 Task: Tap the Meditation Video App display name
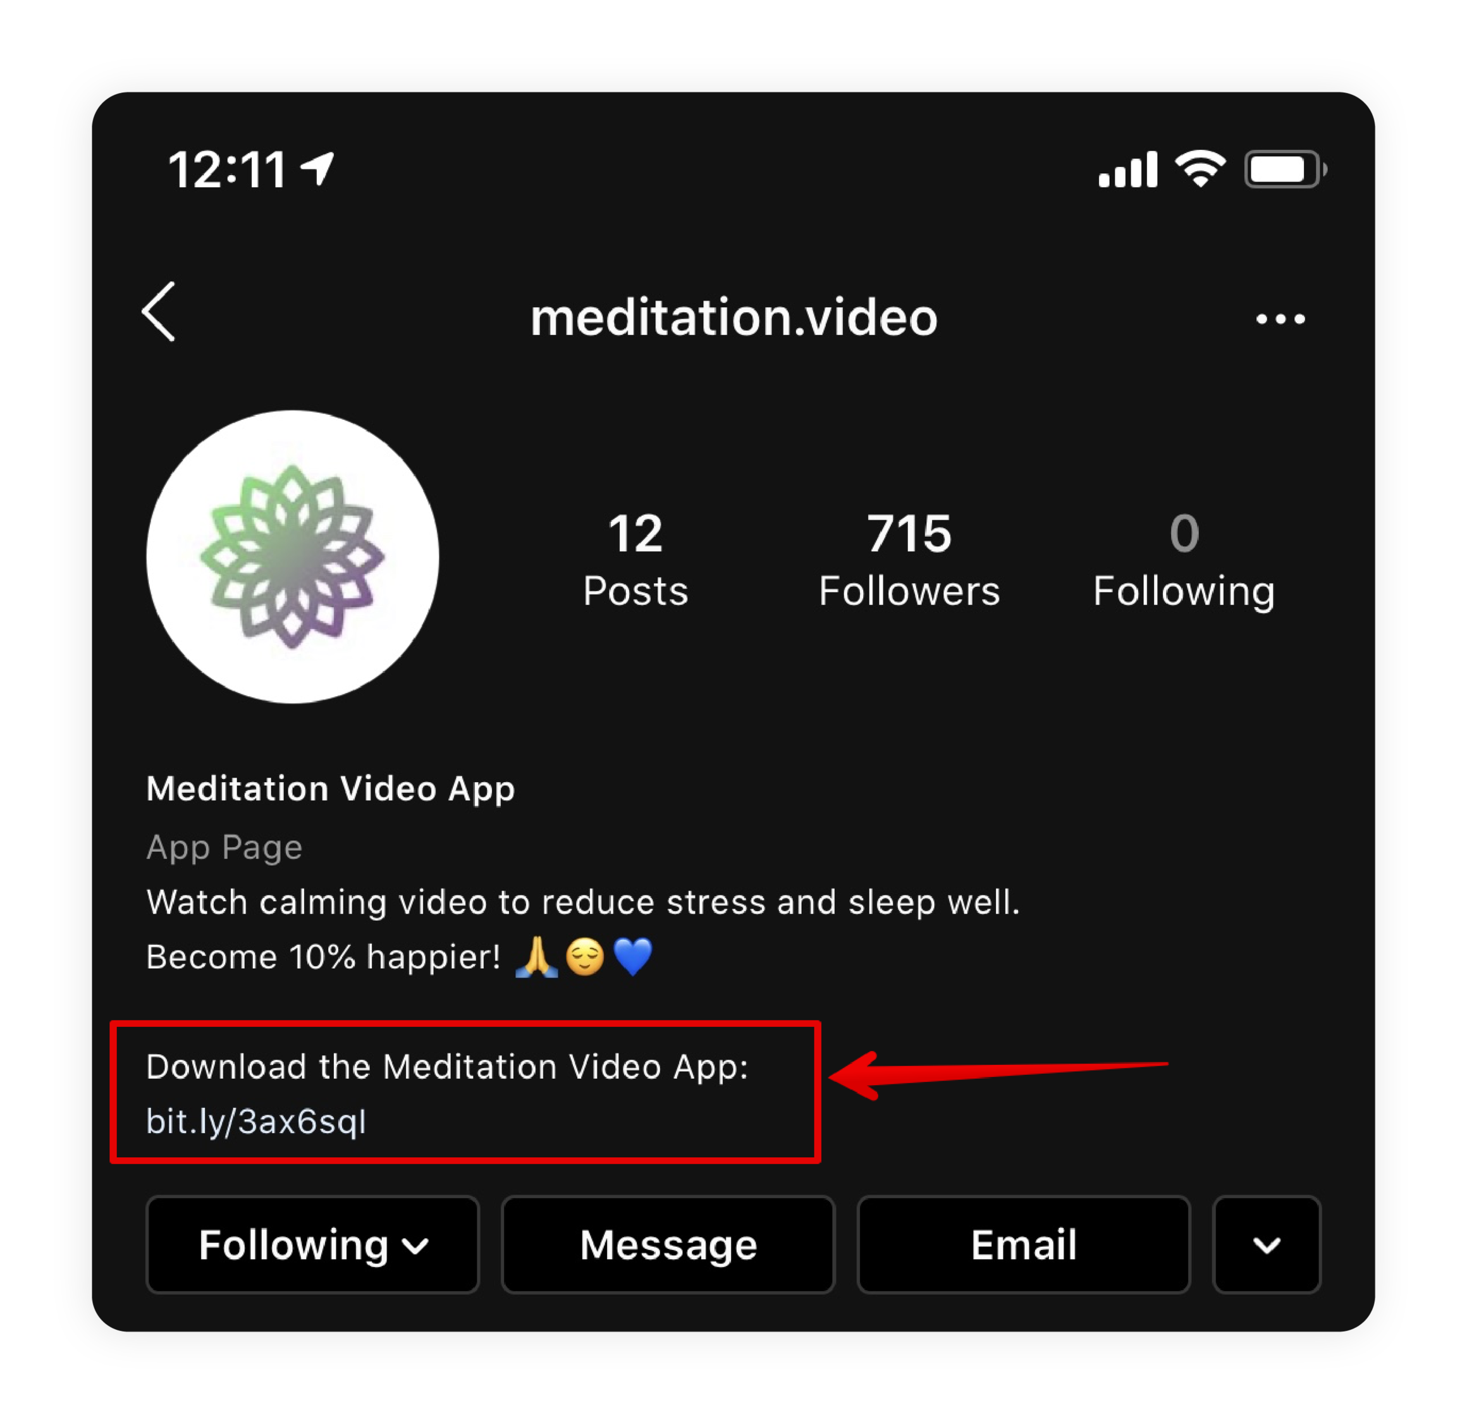click(x=331, y=789)
